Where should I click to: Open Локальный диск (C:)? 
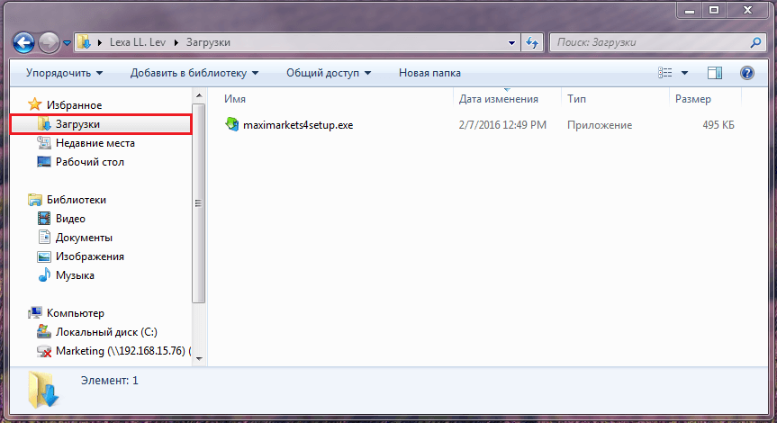pyautogui.click(x=106, y=332)
